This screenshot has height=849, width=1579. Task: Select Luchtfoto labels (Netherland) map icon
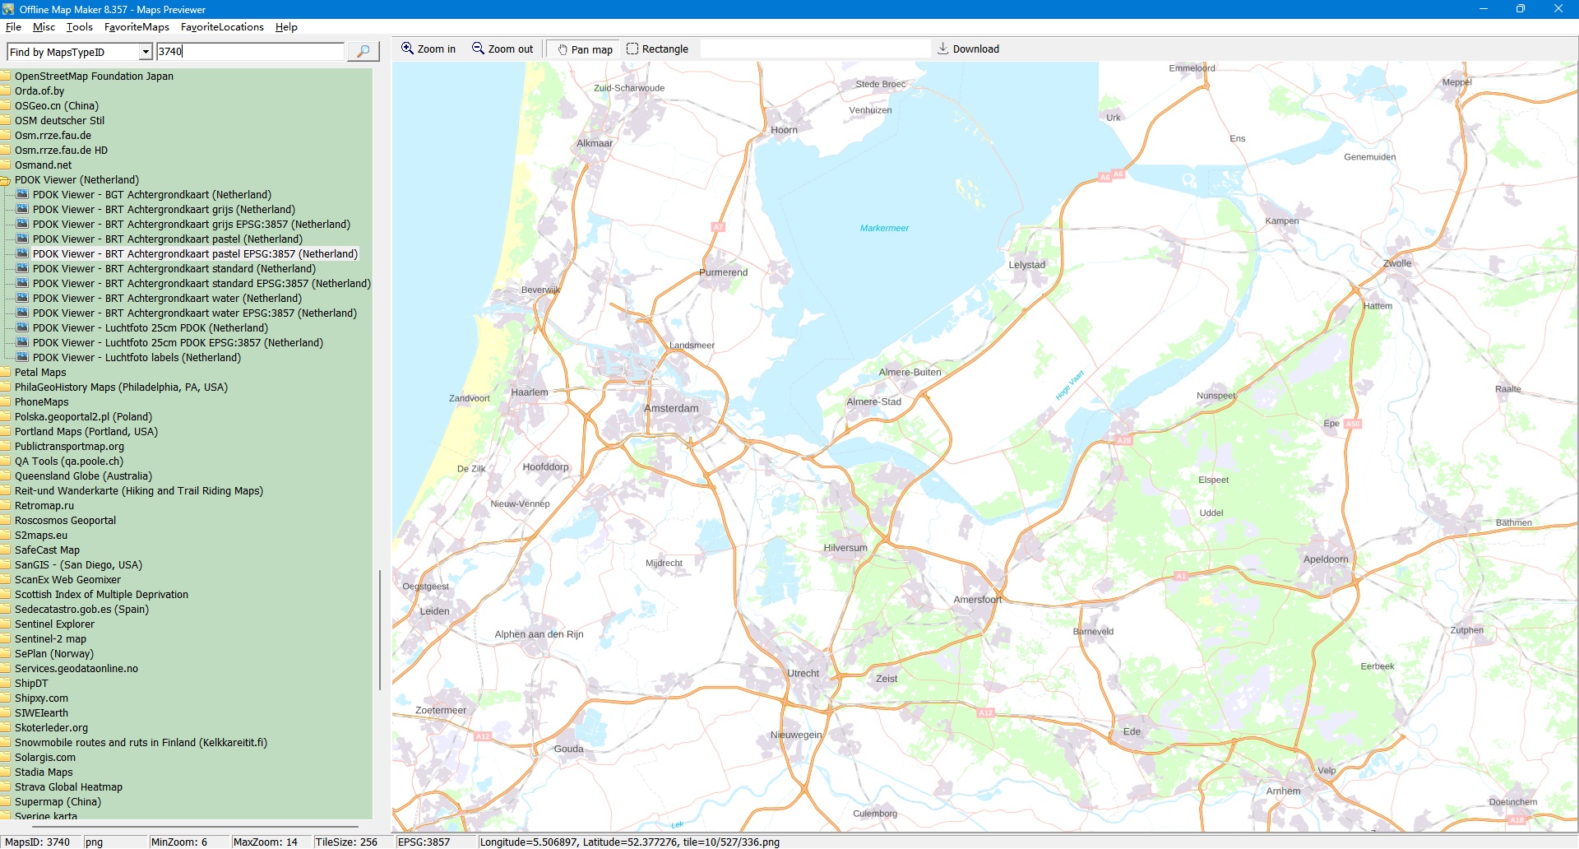click(x=22, y=358)
